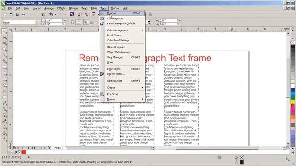Select the Parallel Dimension tool in the toolbox
This screenshot has width=296, height=166.
point(5,103)
